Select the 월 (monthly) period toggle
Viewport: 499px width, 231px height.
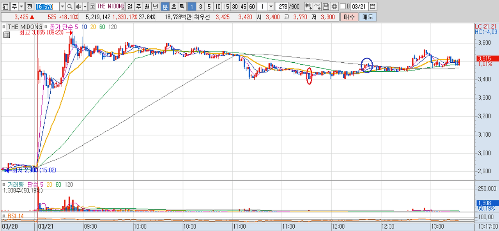tap(147, 7)
